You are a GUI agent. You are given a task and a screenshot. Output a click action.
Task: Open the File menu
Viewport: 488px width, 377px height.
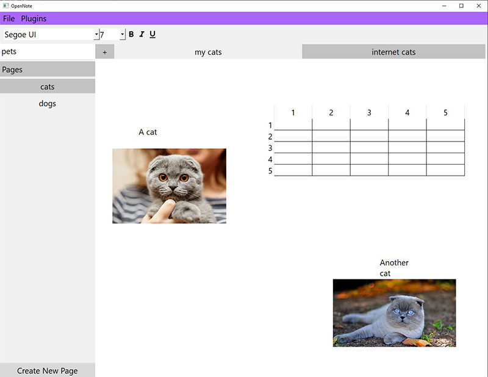[9, 19]
